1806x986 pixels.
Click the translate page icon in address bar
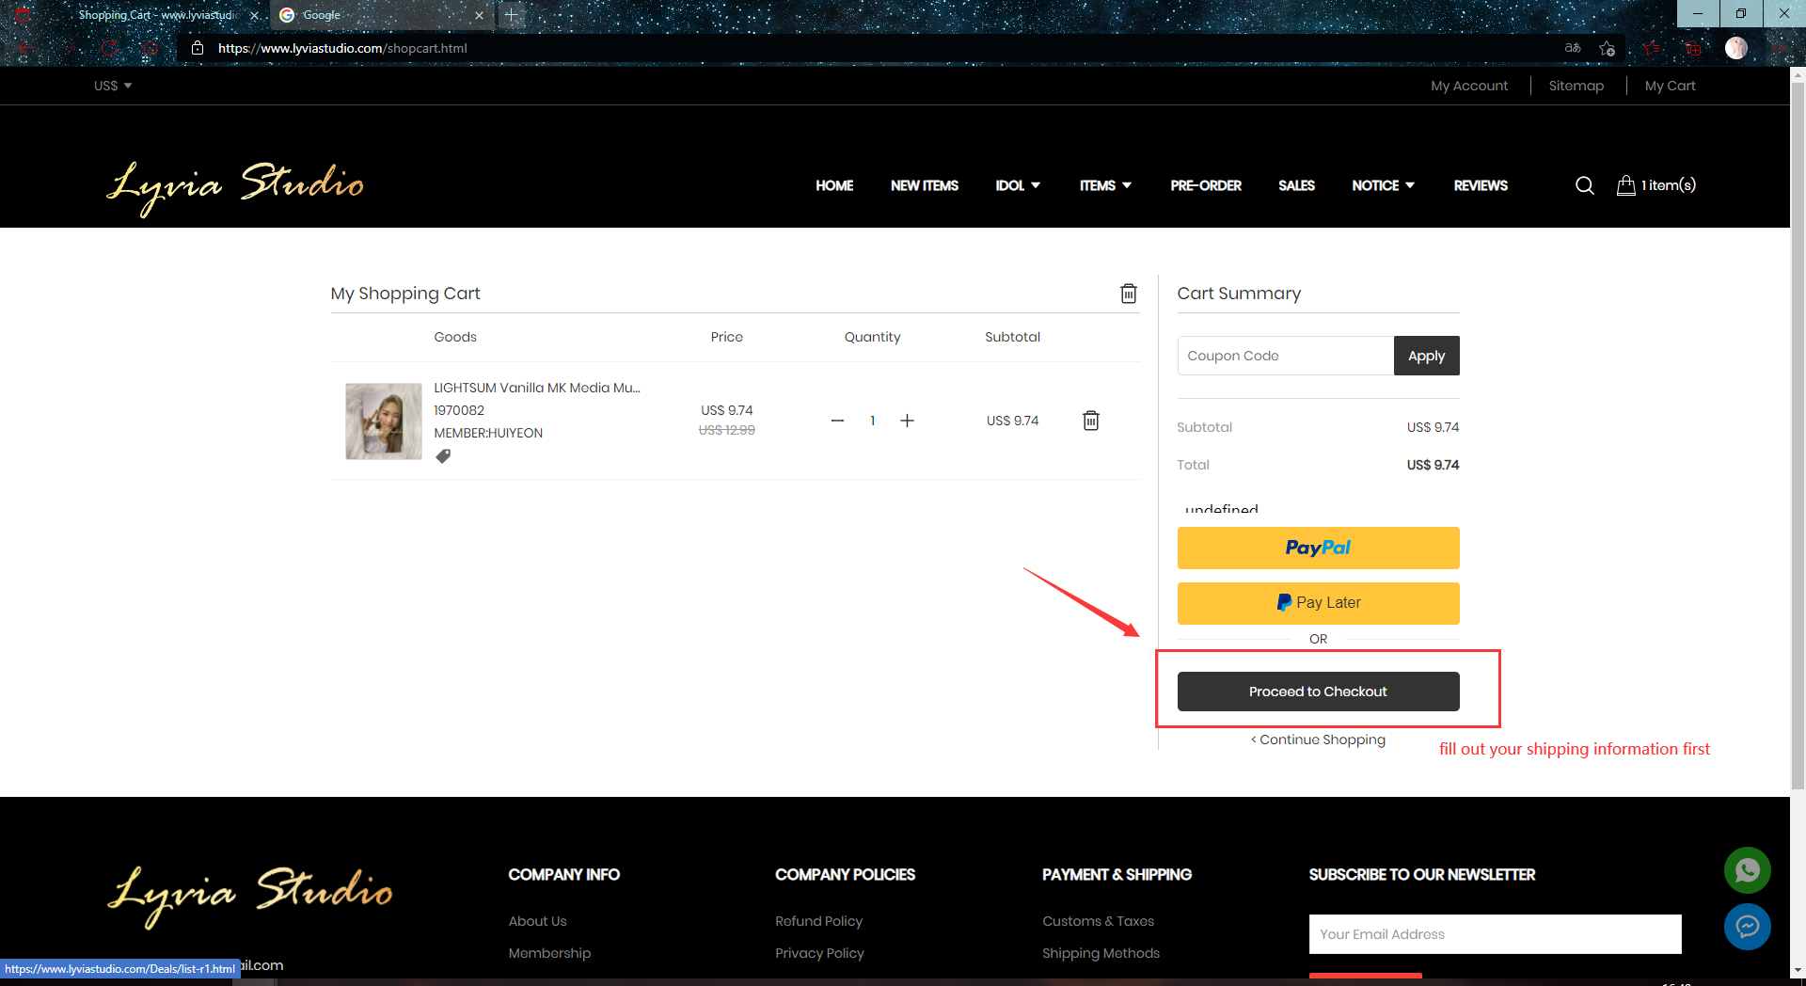(1572, 48)
